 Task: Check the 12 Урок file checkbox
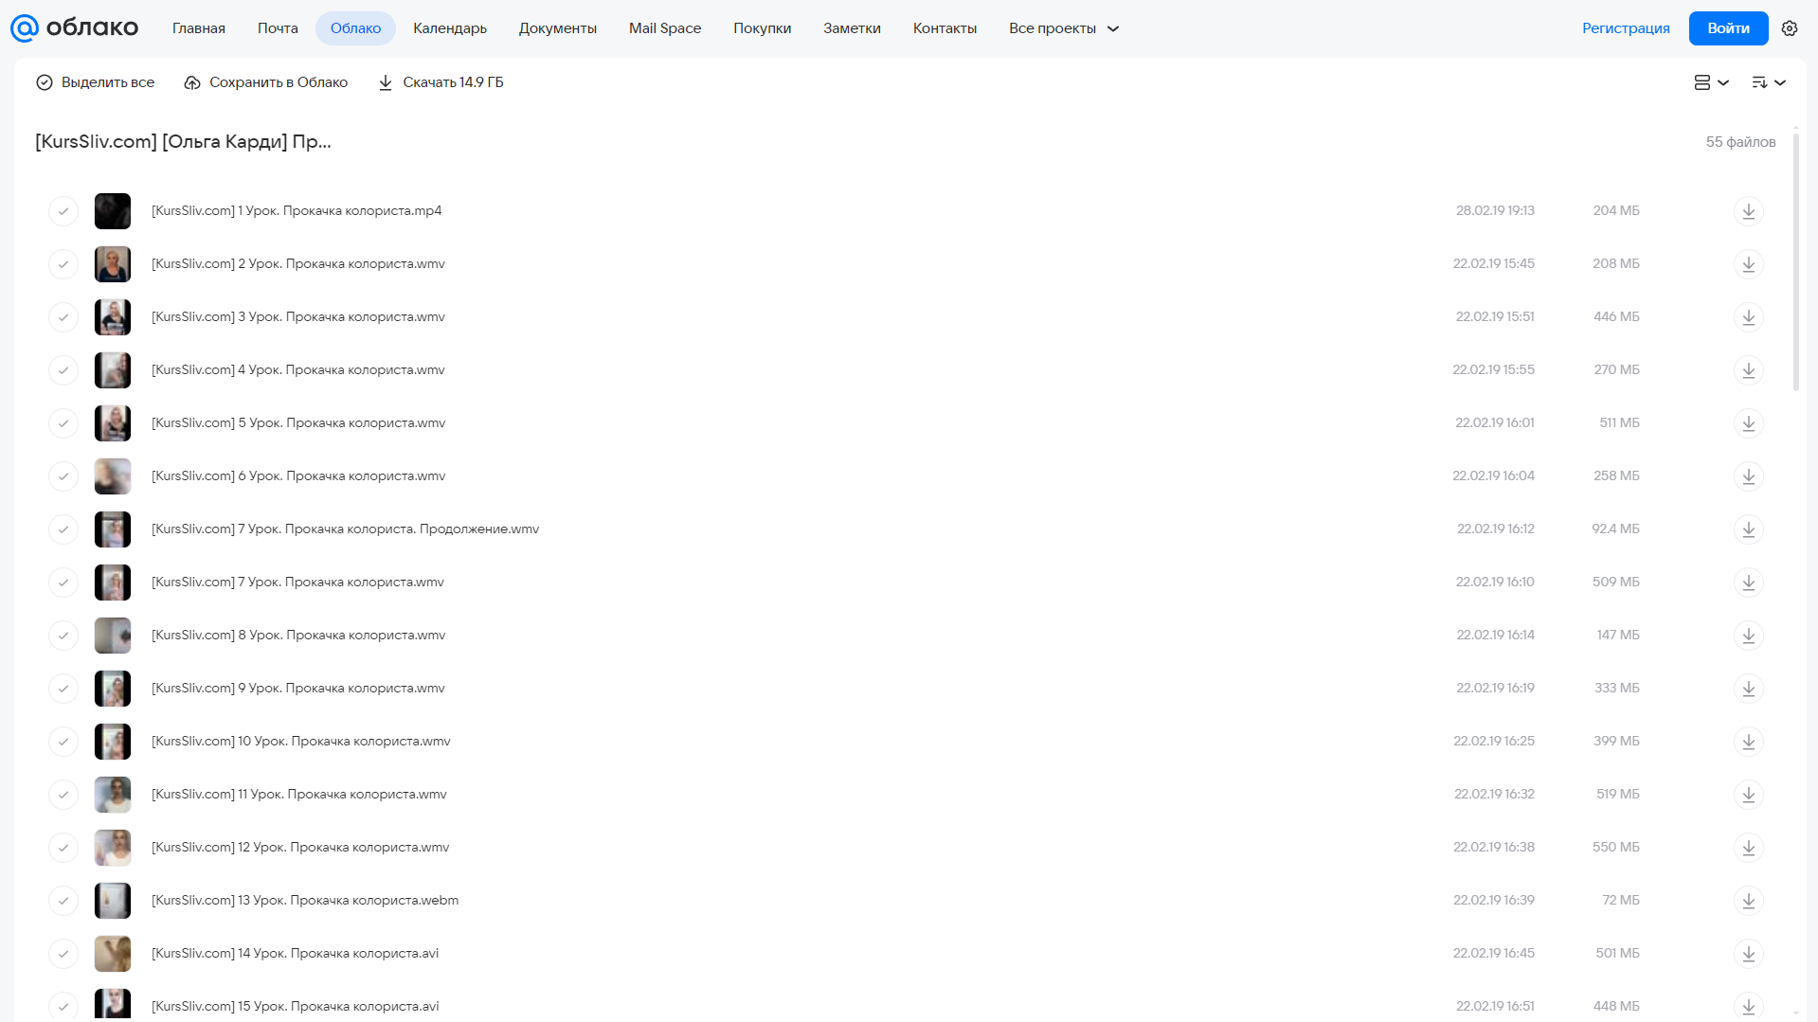63,848
